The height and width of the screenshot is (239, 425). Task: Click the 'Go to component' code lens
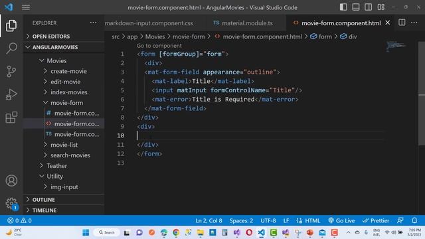[159, 46]
